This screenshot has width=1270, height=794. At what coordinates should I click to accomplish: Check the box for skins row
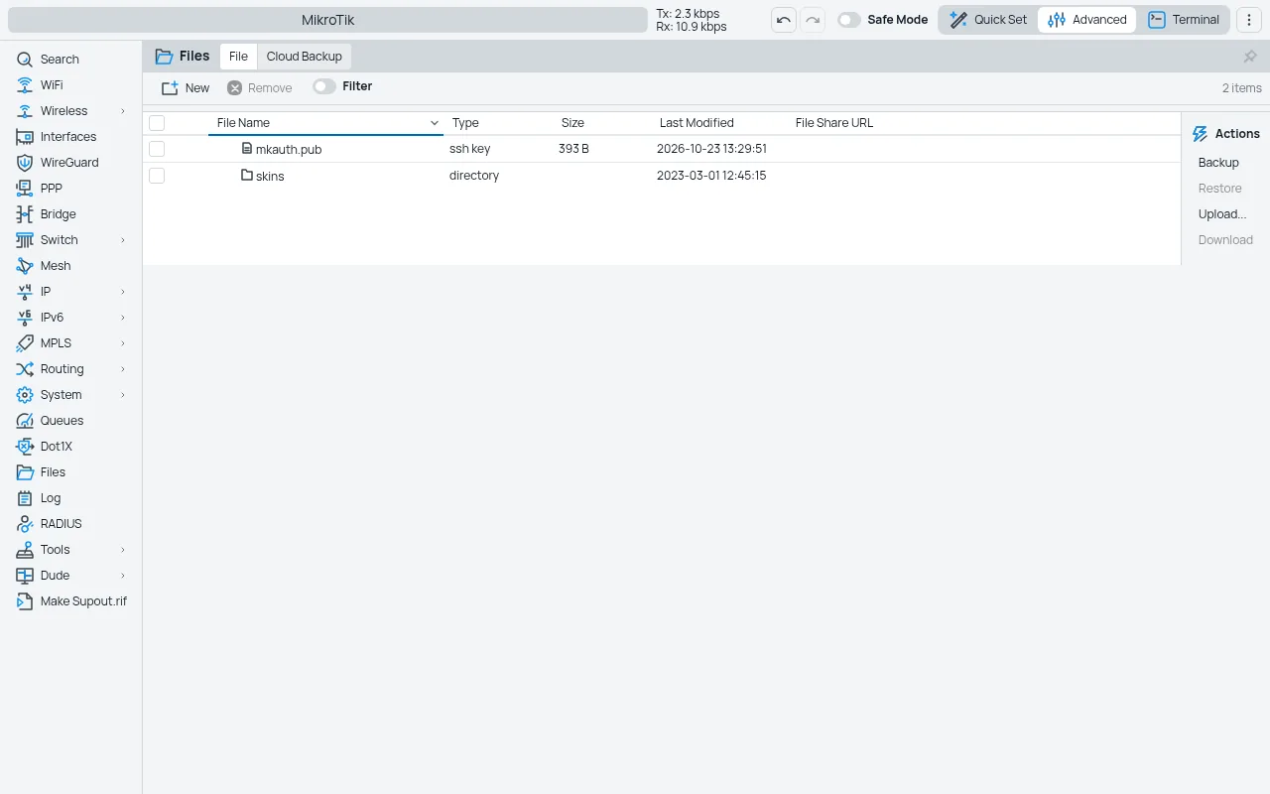157,176
